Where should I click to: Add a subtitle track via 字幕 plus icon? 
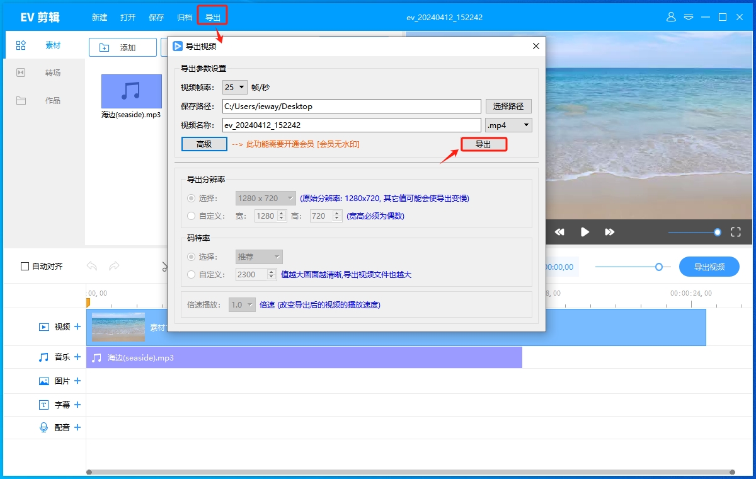point(77,405)
